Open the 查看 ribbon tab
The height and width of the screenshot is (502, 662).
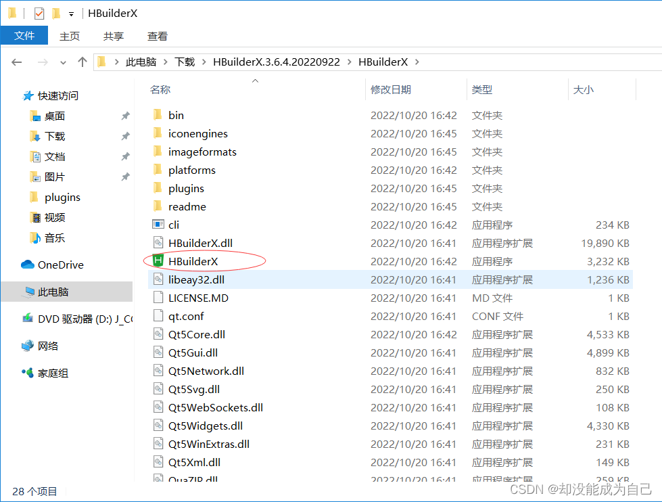click(x=158, y=36)
